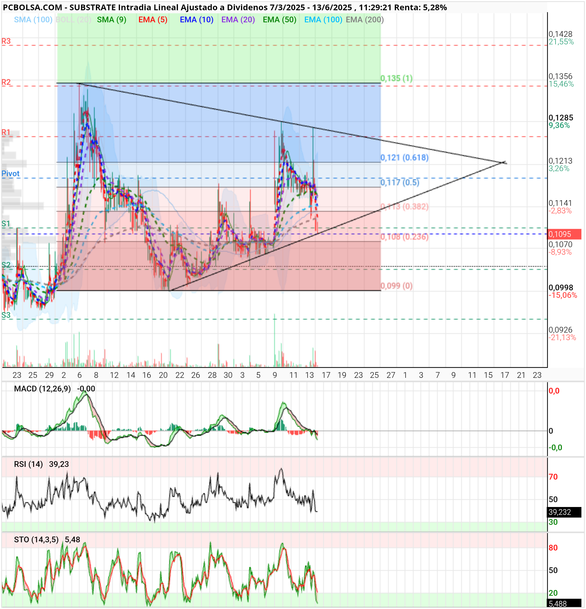Viewport: 586px width, 609px height.
Task: Click price axis value 0,1428
Action: click(x=560, y=34)
